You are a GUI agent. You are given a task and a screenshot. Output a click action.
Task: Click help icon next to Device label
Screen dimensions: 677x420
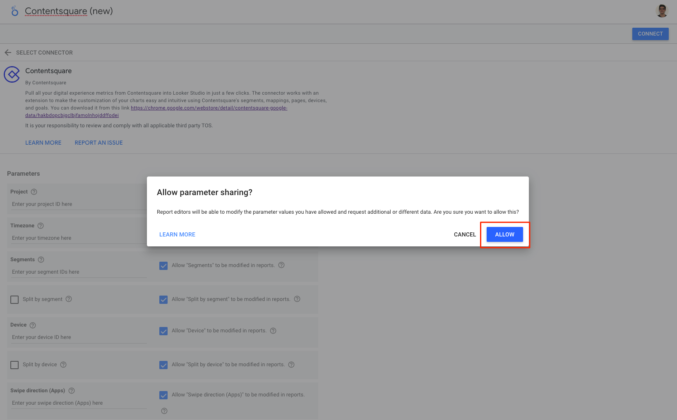coord(33,325)
